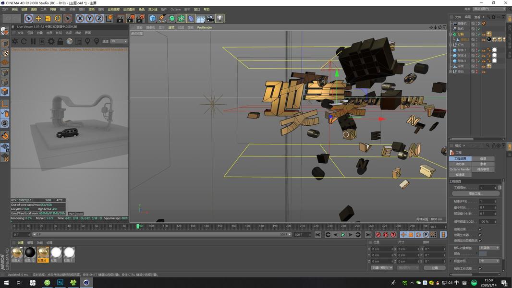
Task: Select the Rotate tool
Action: pos(58,19)
